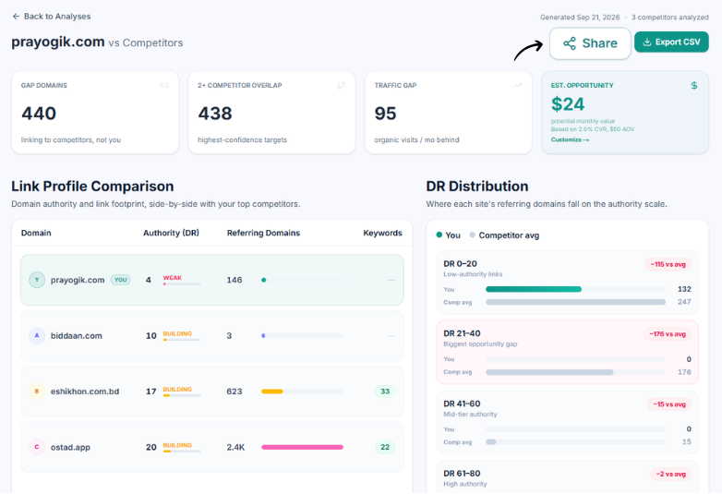Sort by Authority (DR) column header
722x494 pixels.
[171, 233]
